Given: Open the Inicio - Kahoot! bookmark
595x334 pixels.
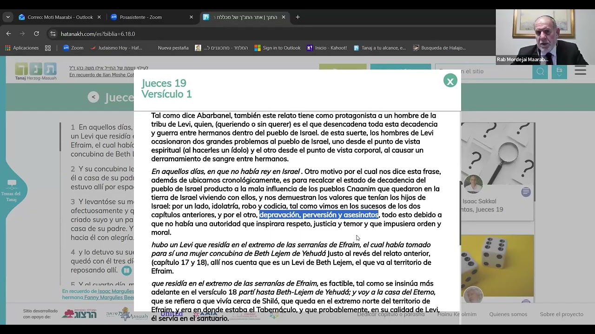Looking at the screenshot, I should [327, 48].
